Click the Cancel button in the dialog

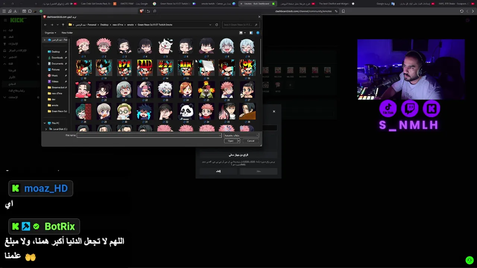pos(251,141)
